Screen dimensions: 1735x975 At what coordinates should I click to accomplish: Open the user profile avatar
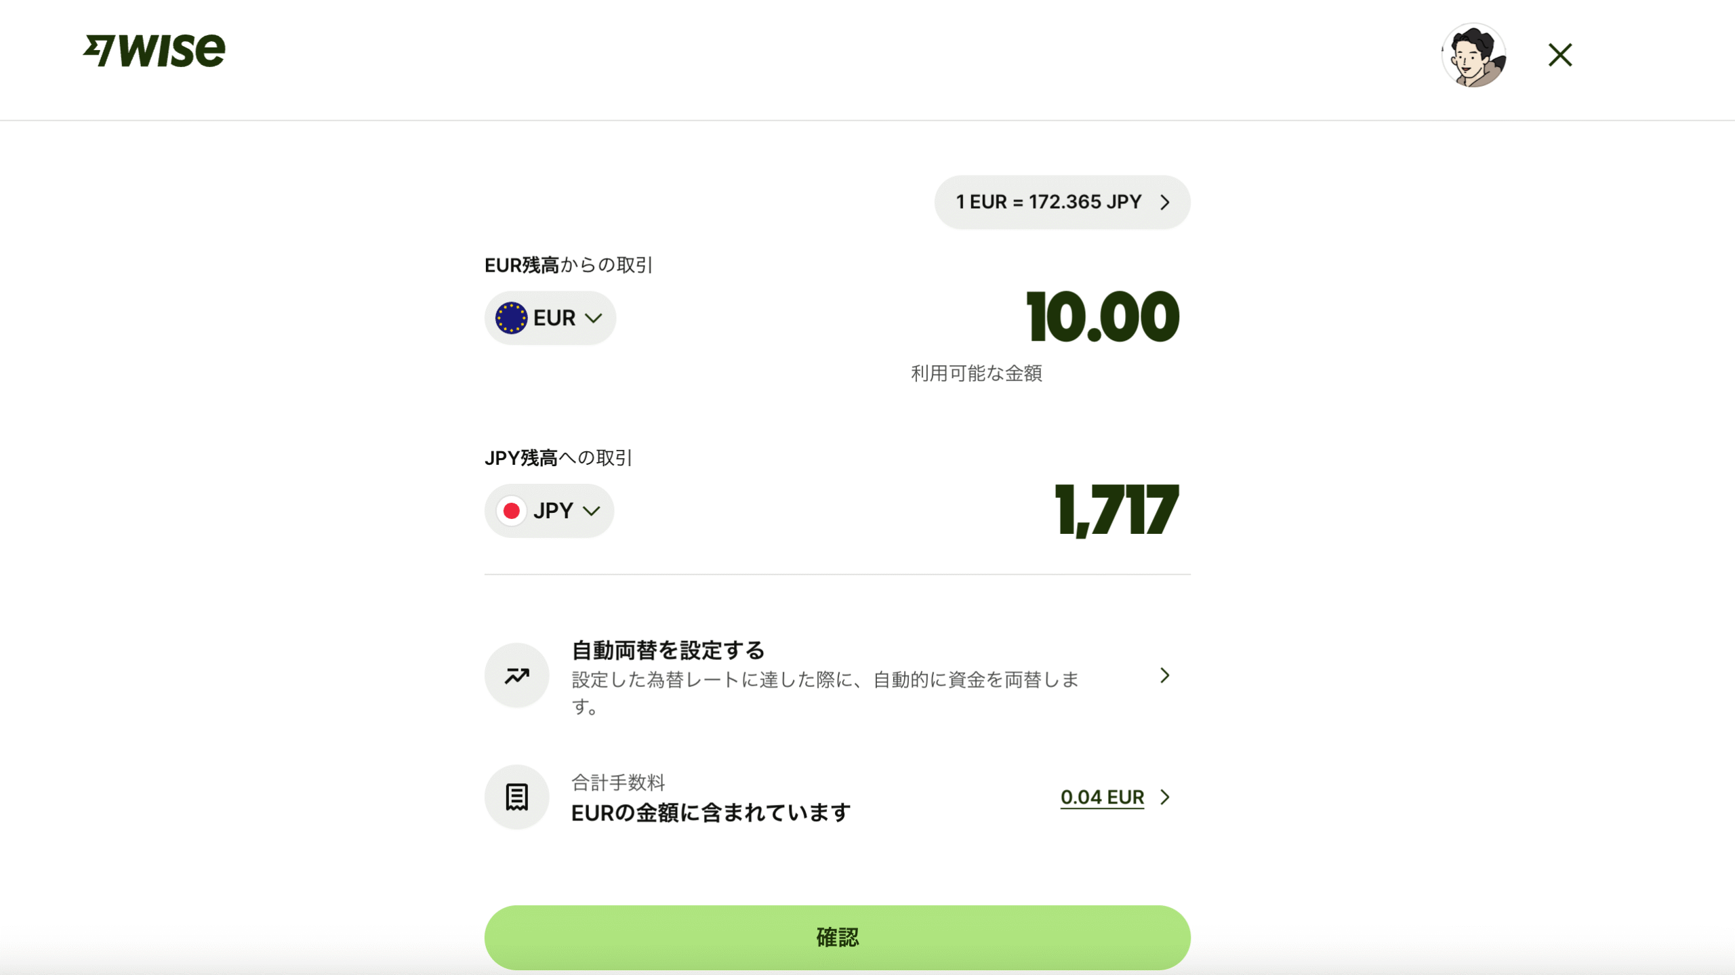1473,55
